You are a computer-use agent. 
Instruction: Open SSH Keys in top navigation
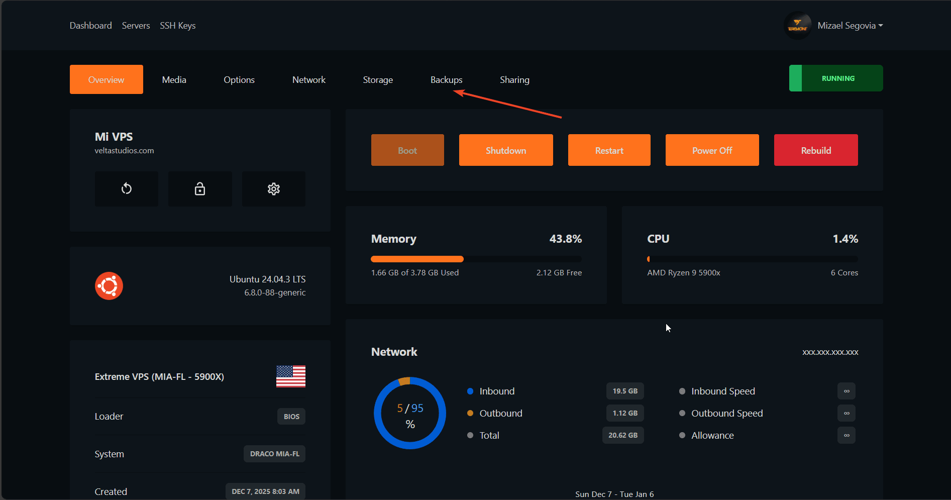(x=178, y=26)
